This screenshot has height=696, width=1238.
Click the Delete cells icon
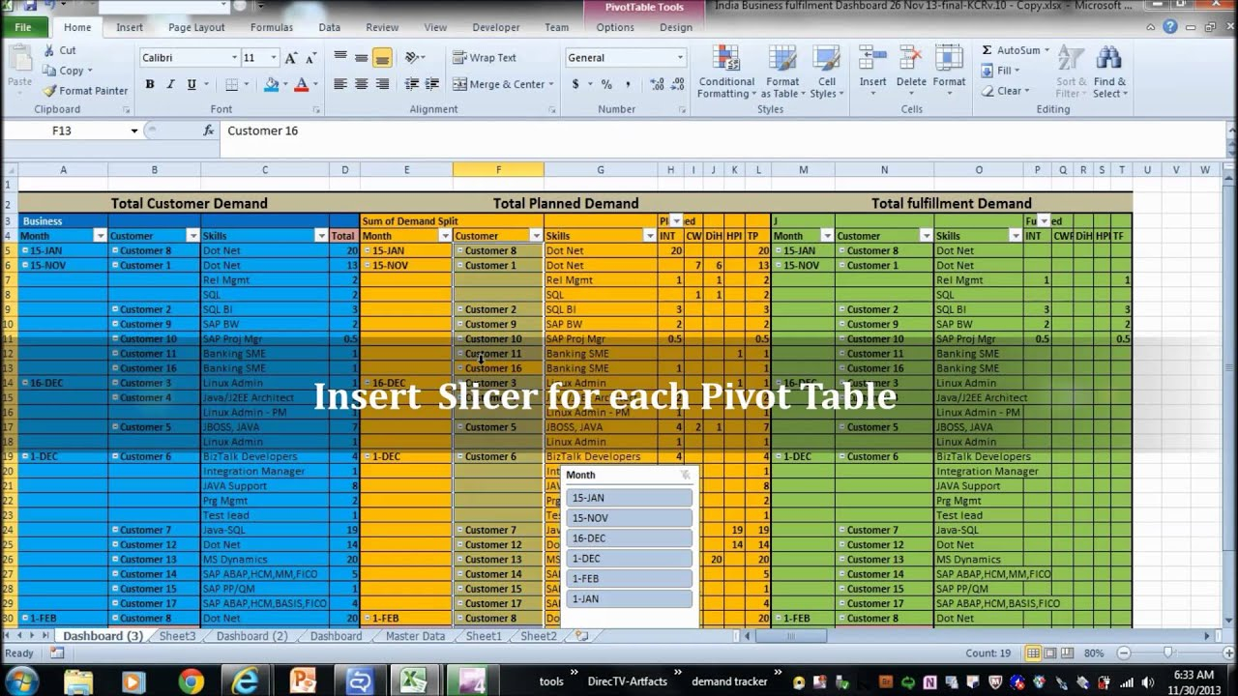point(910,59)
